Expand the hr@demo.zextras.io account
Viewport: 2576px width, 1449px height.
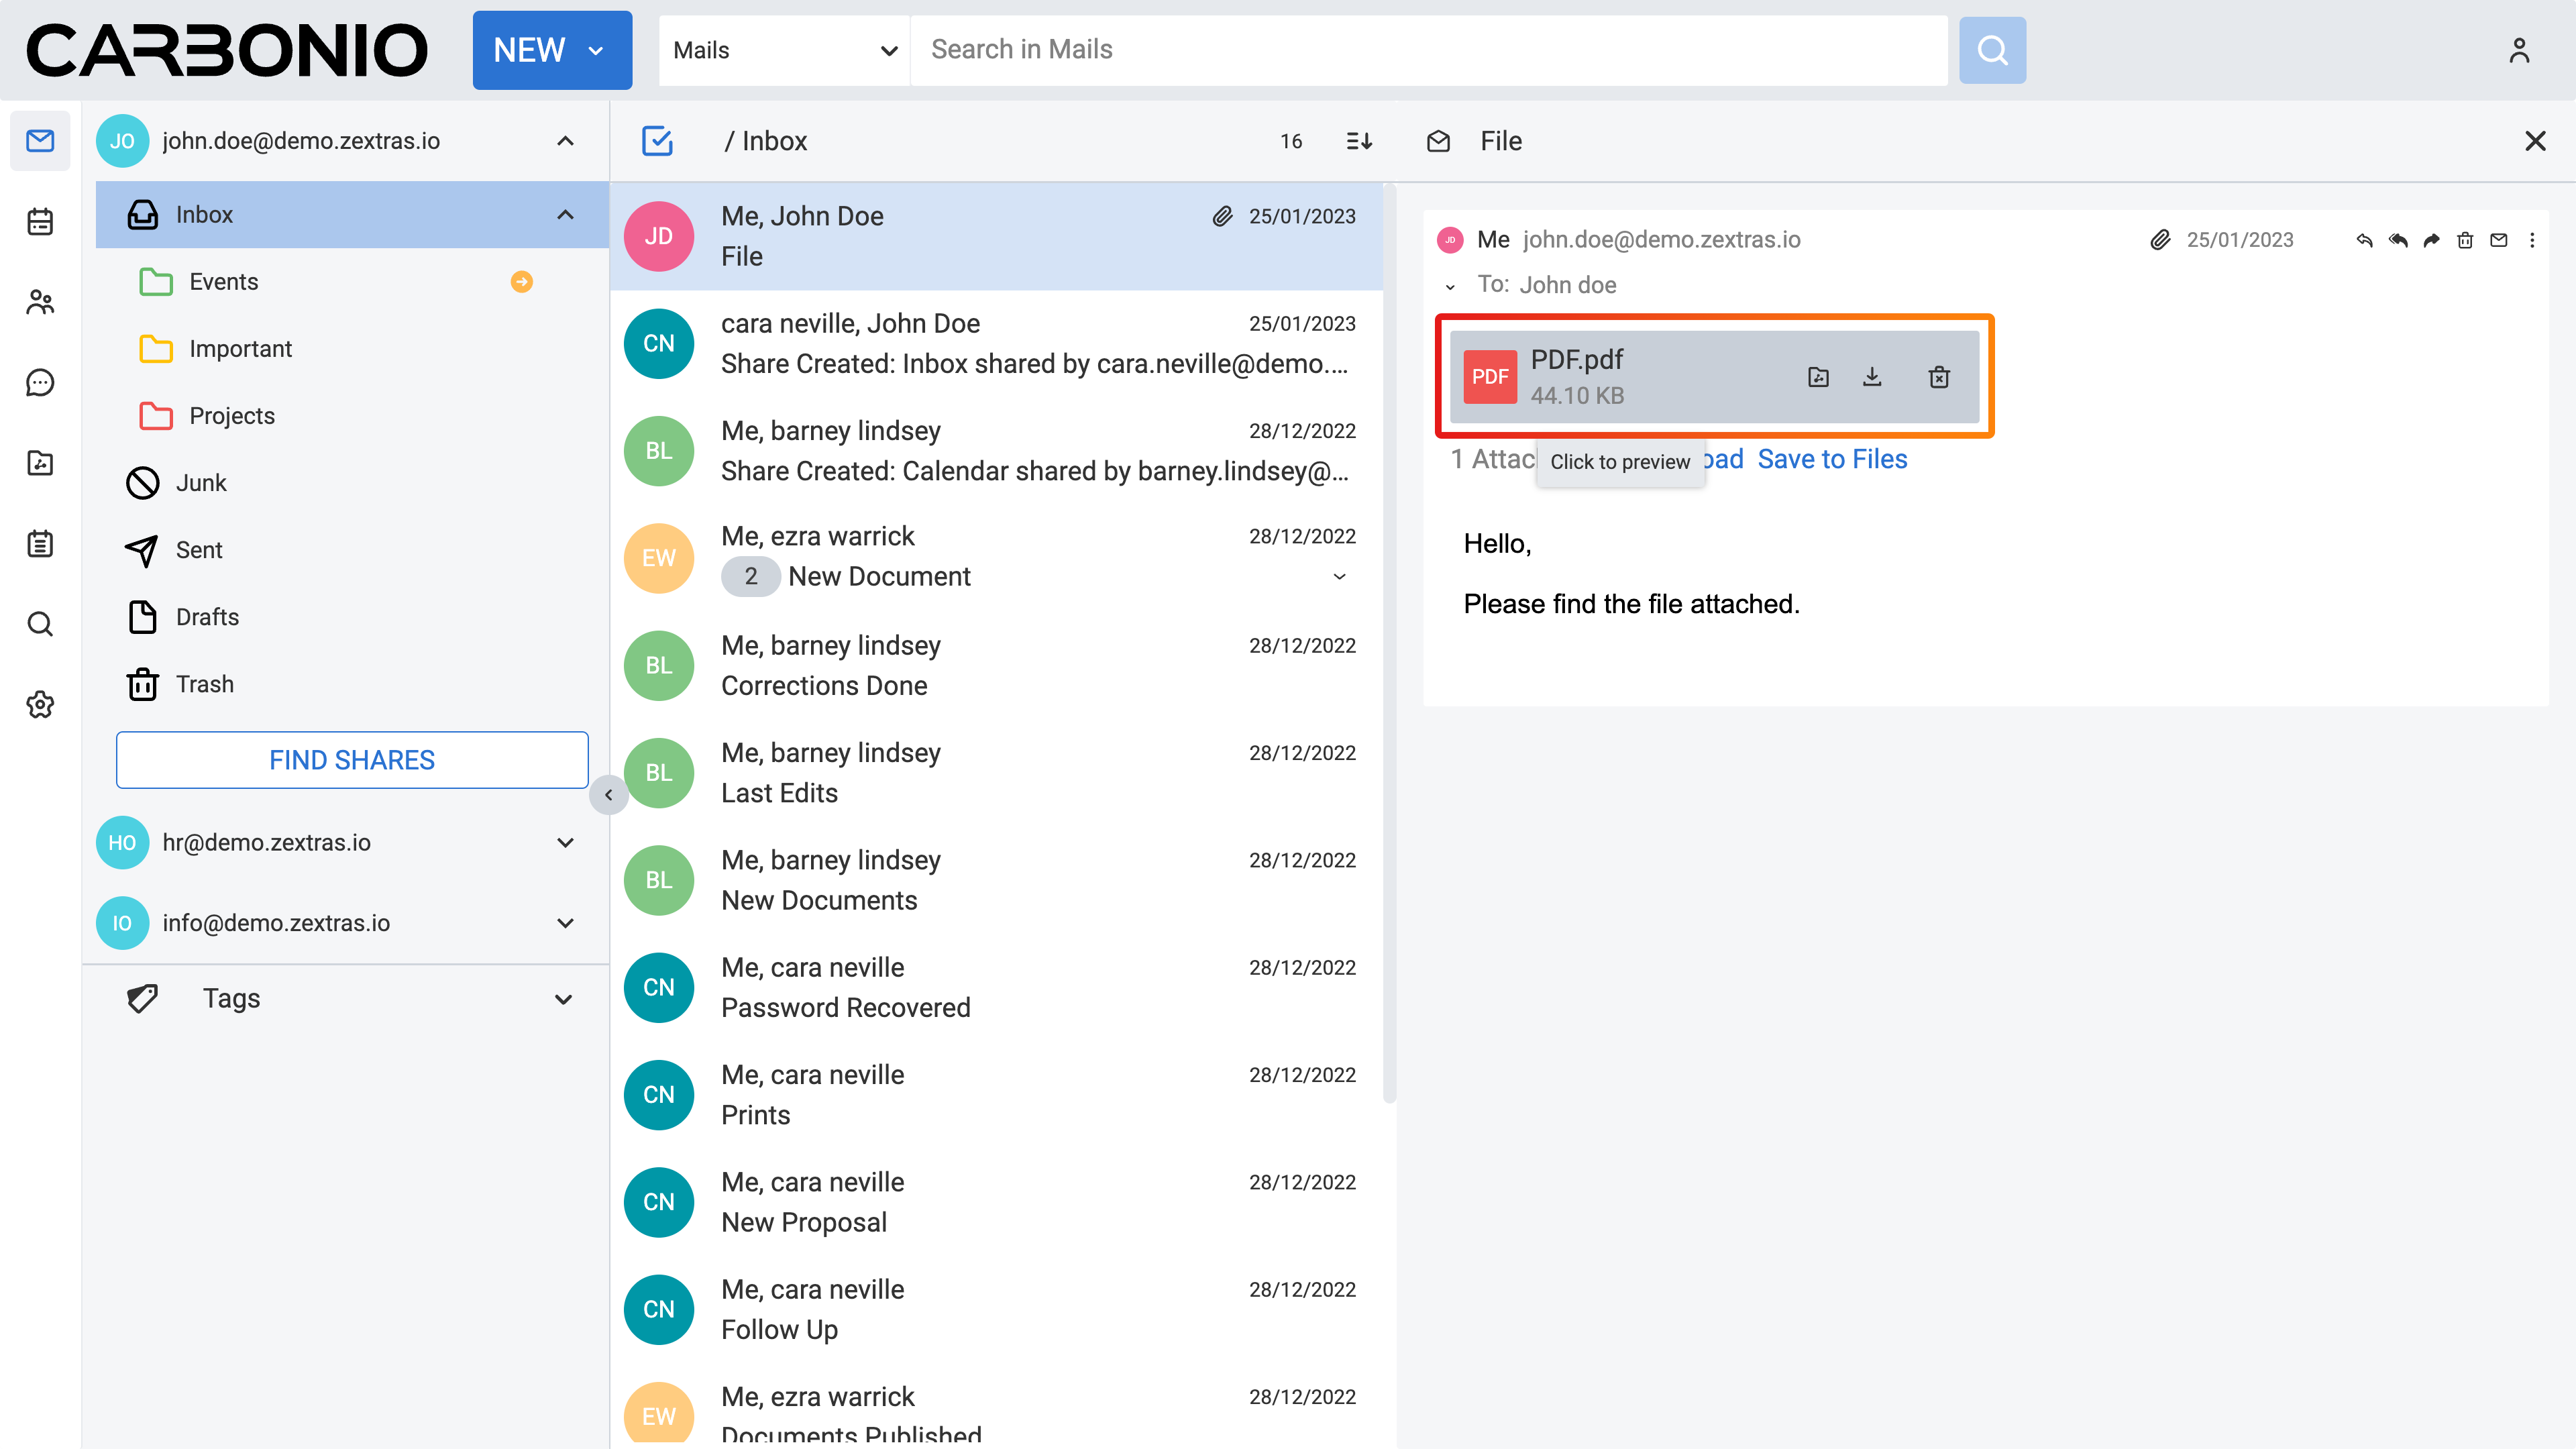pos(565,842)
